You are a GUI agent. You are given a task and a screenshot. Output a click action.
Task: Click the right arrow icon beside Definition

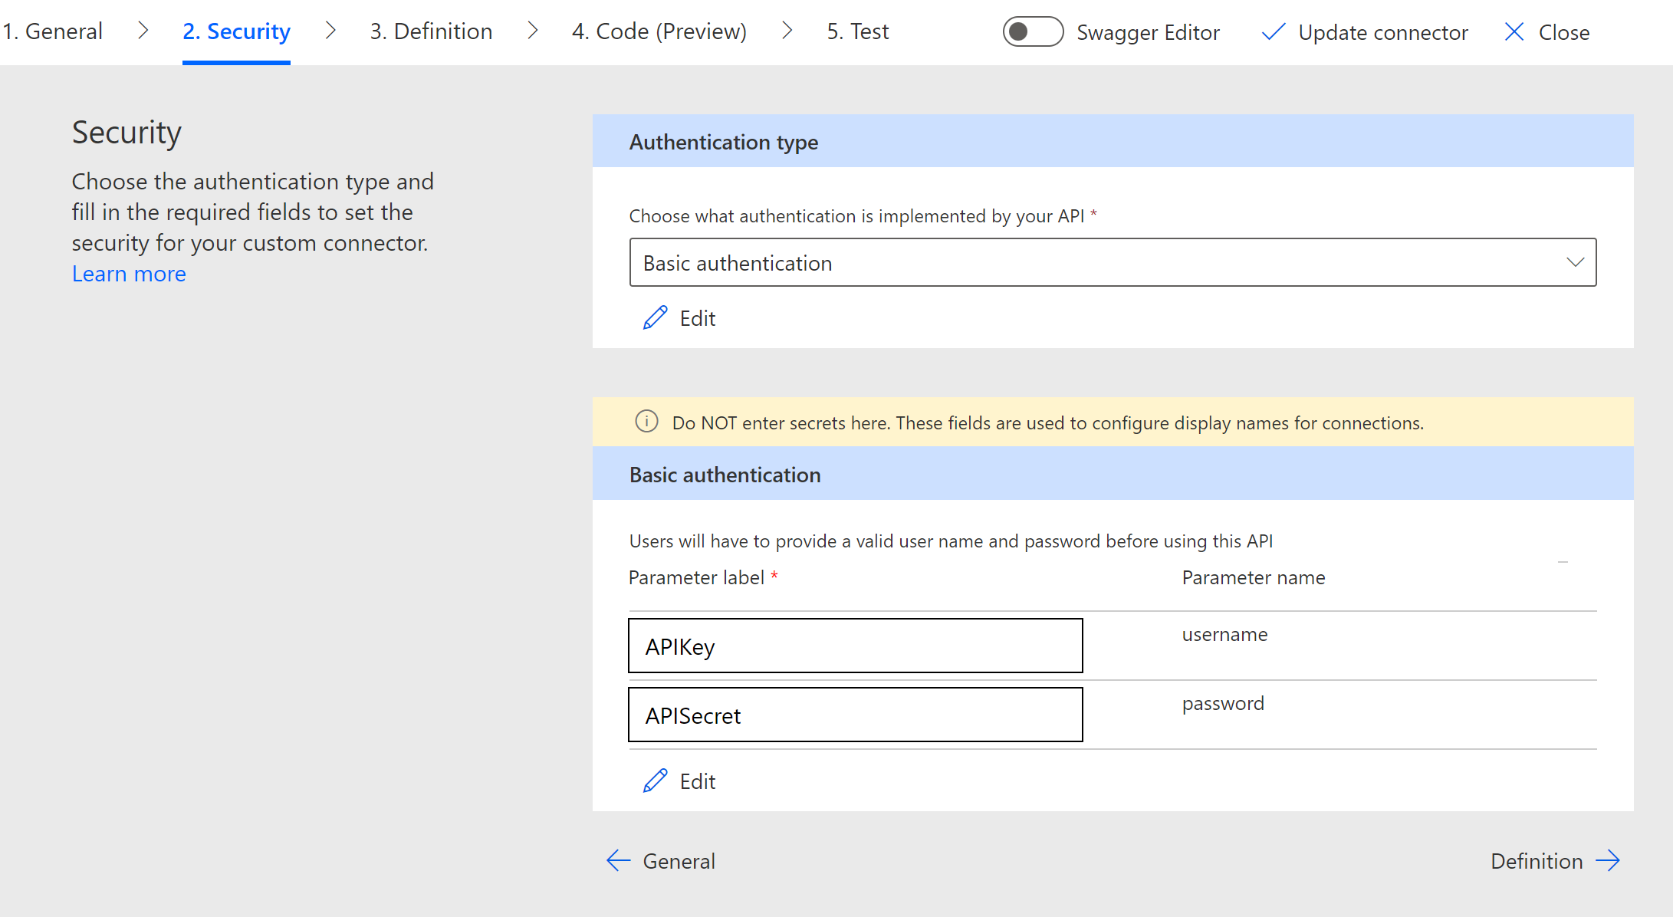(1608, 861)
